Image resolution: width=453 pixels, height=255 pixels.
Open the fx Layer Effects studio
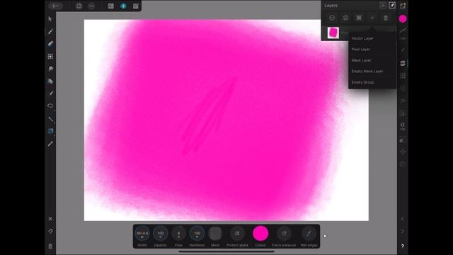point(403,101)
